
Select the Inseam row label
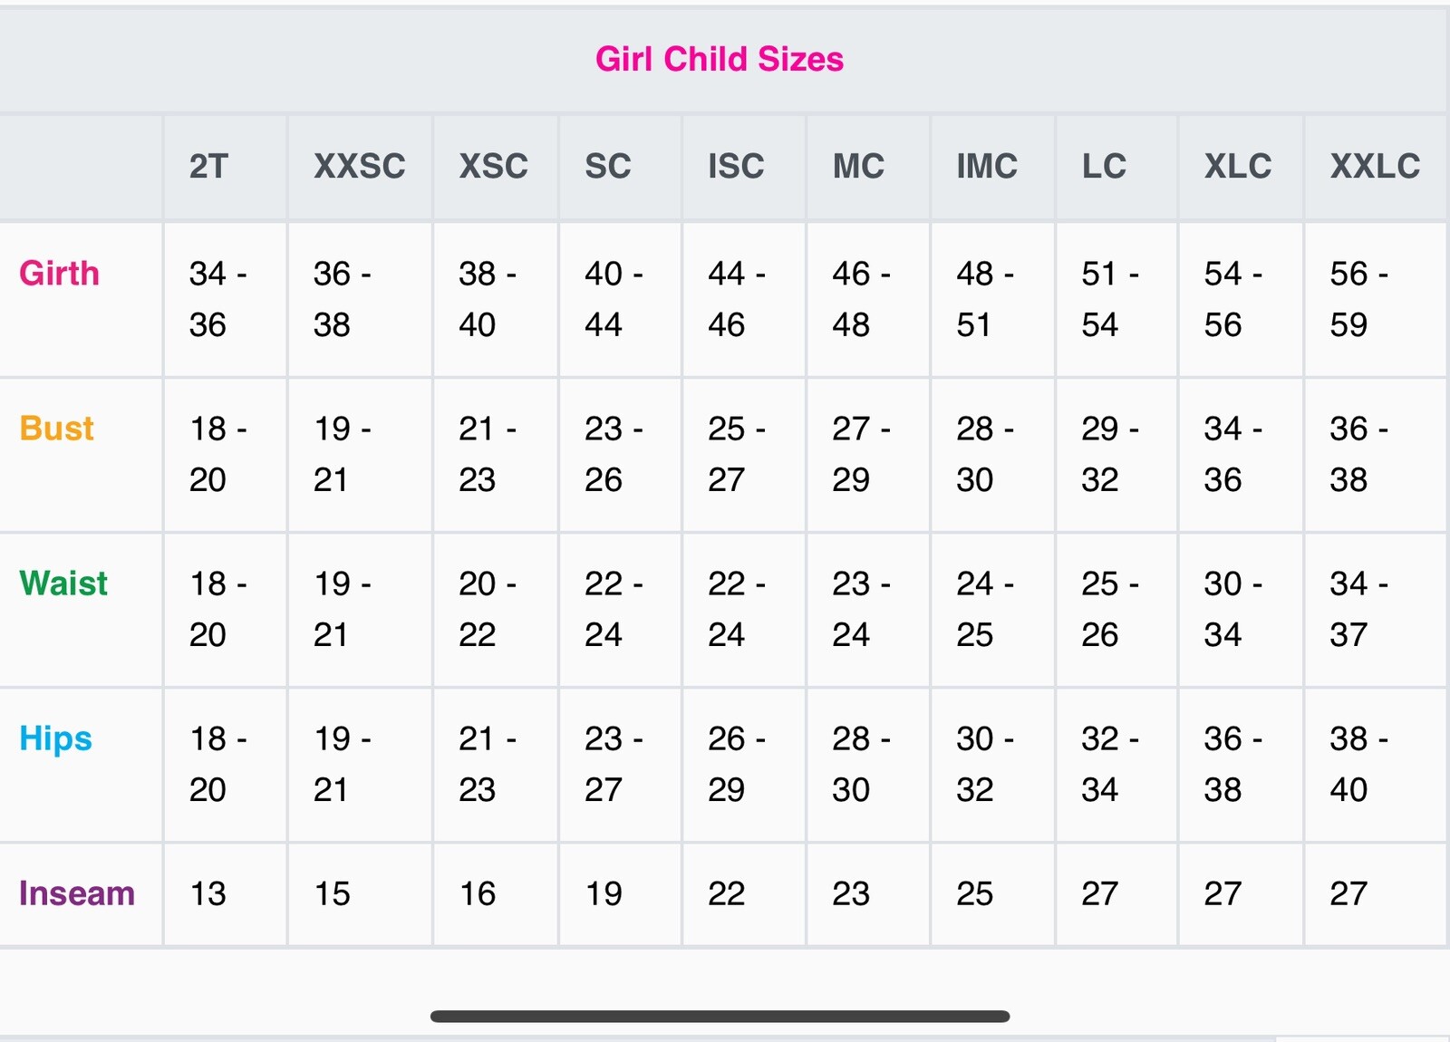coord(77,893)
